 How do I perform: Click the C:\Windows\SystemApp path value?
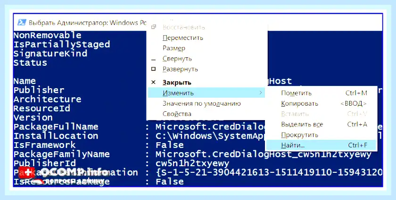210,136
